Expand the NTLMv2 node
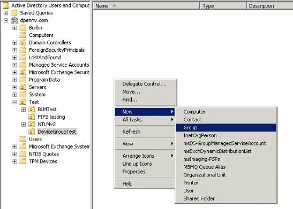Image resolution: width=293 pixels, height=209 pixels. (24, 125)
